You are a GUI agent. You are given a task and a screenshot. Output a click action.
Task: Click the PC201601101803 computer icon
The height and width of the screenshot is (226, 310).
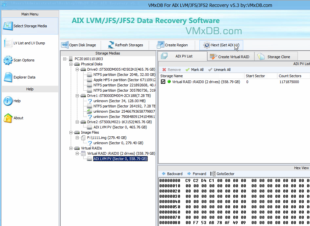pos(71,59)
